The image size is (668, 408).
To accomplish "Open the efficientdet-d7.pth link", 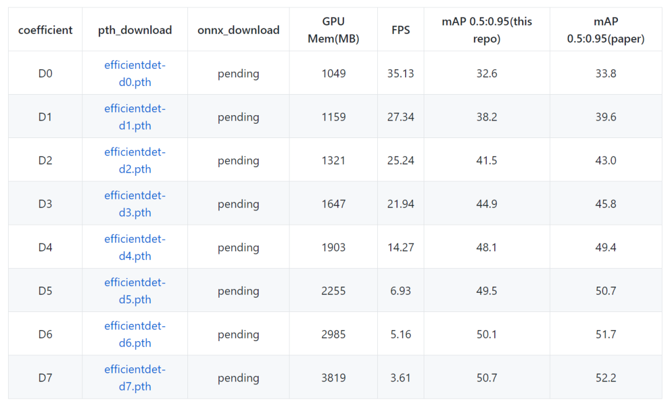I will [x=135, y=378].
